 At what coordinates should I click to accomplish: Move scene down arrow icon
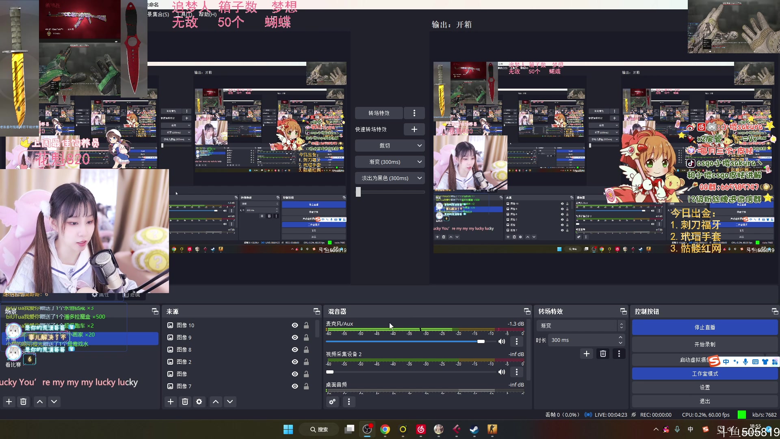tap(54, 402)
